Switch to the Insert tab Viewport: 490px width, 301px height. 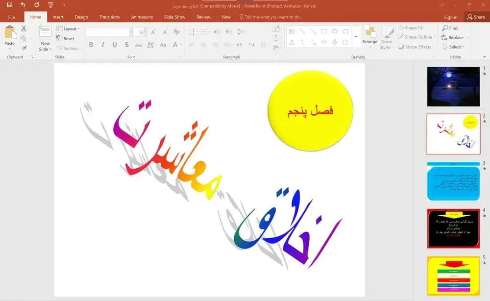[58, 17]
